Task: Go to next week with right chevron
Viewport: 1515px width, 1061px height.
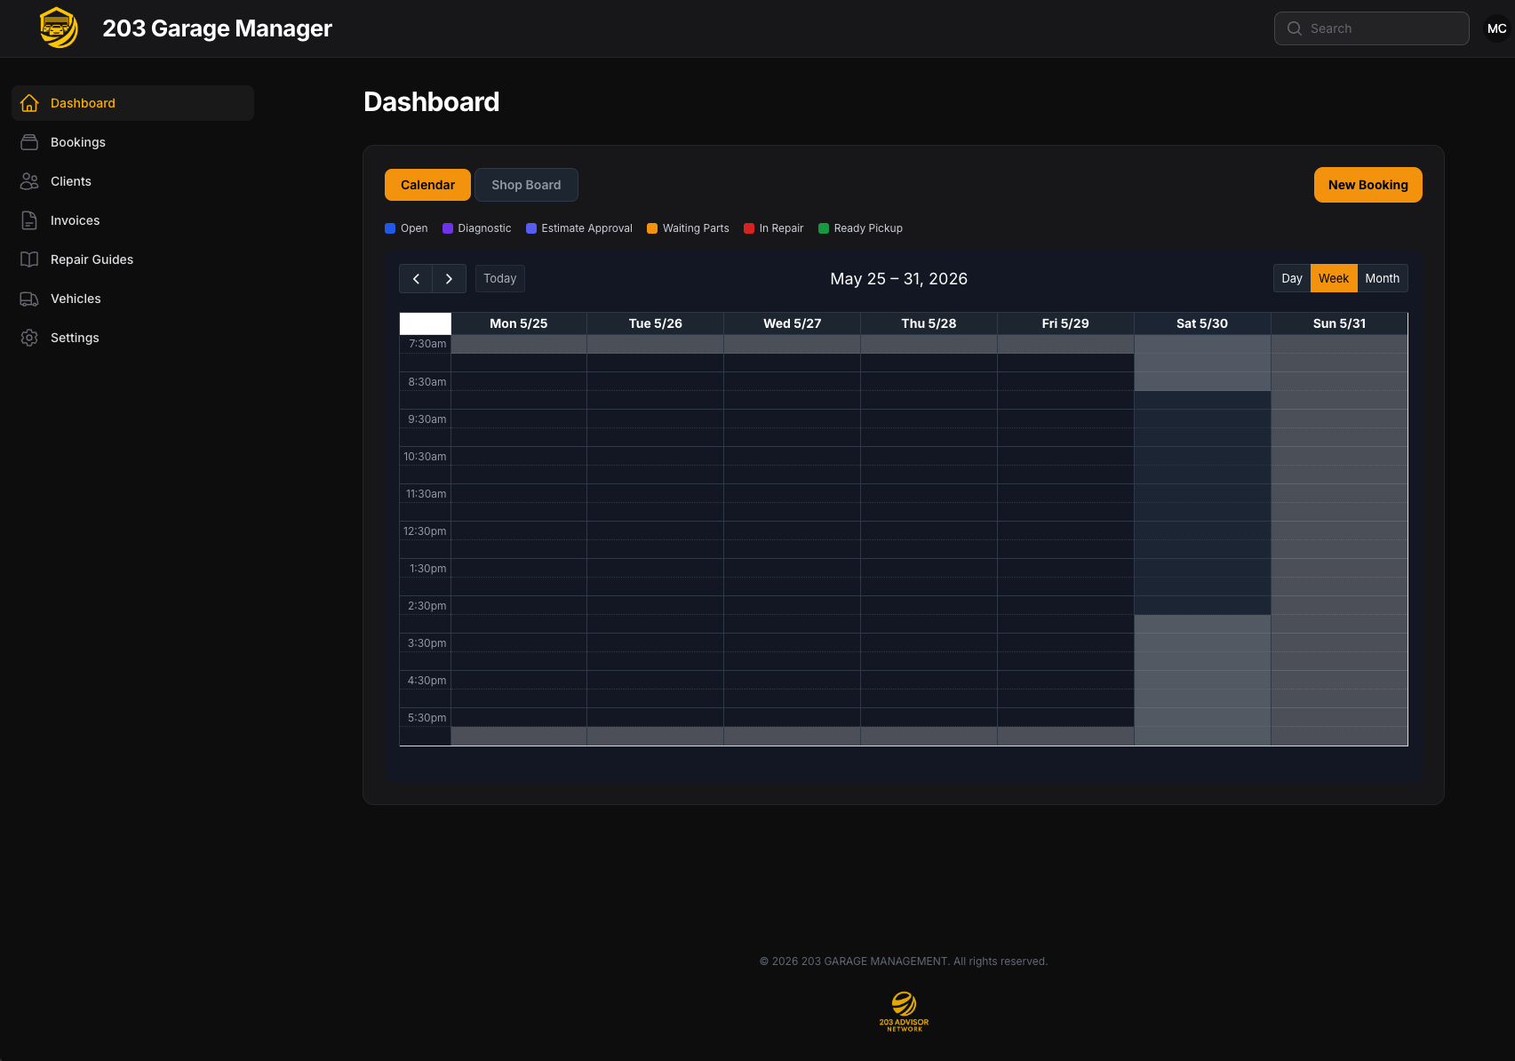Action: 449,279
